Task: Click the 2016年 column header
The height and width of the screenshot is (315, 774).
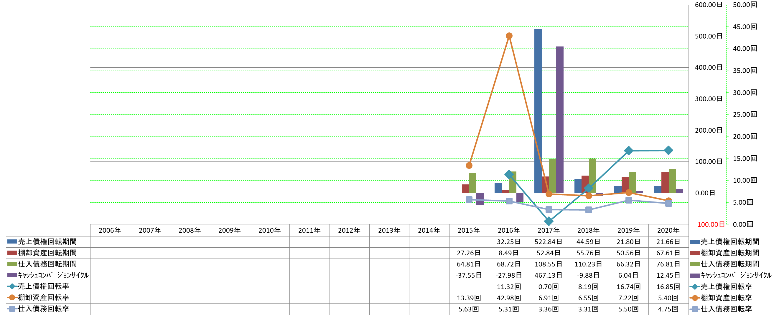Action: pos(509,230)
